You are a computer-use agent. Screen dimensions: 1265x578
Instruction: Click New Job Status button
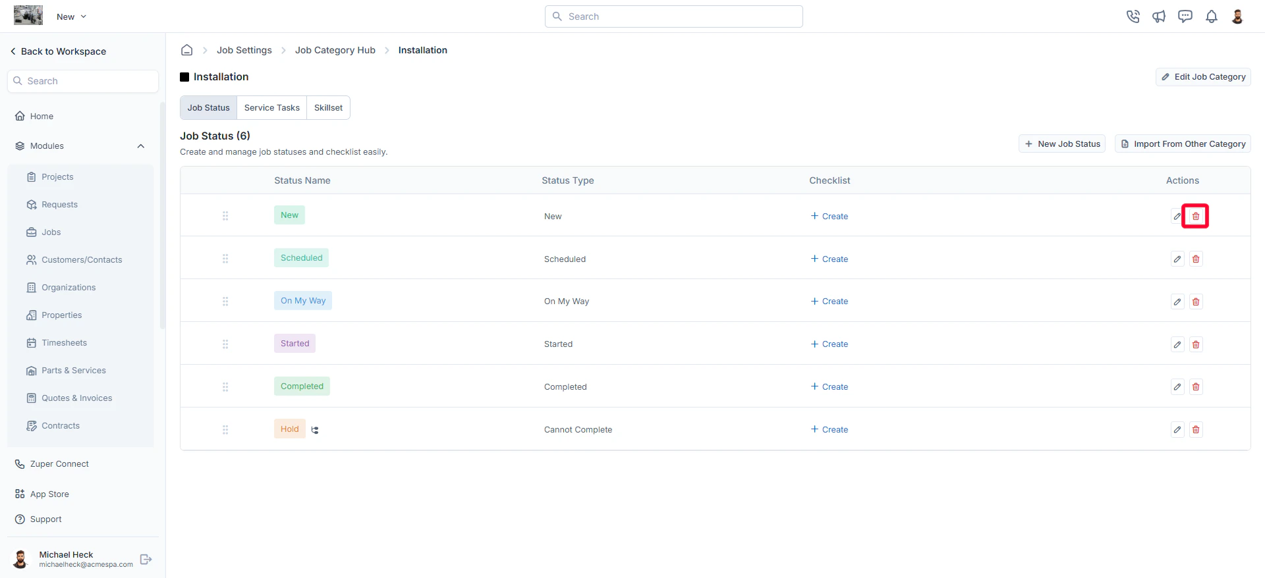(x=1062, y=144)
